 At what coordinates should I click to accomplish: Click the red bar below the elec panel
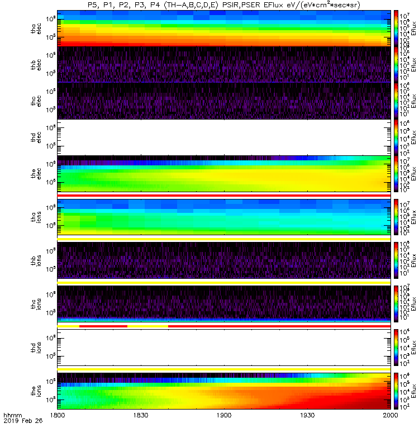[224, 196]
